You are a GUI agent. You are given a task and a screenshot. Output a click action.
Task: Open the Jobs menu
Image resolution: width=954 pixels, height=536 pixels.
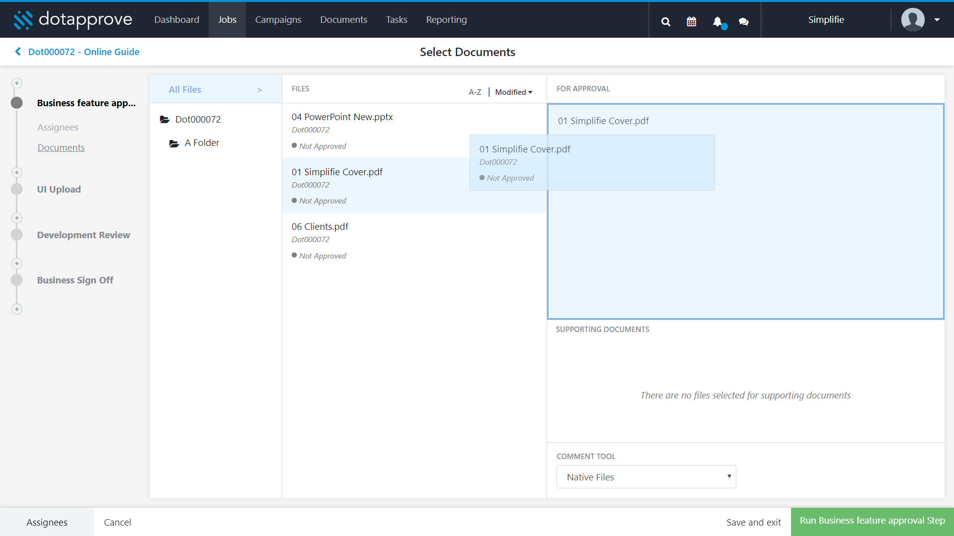coord(227,20)
